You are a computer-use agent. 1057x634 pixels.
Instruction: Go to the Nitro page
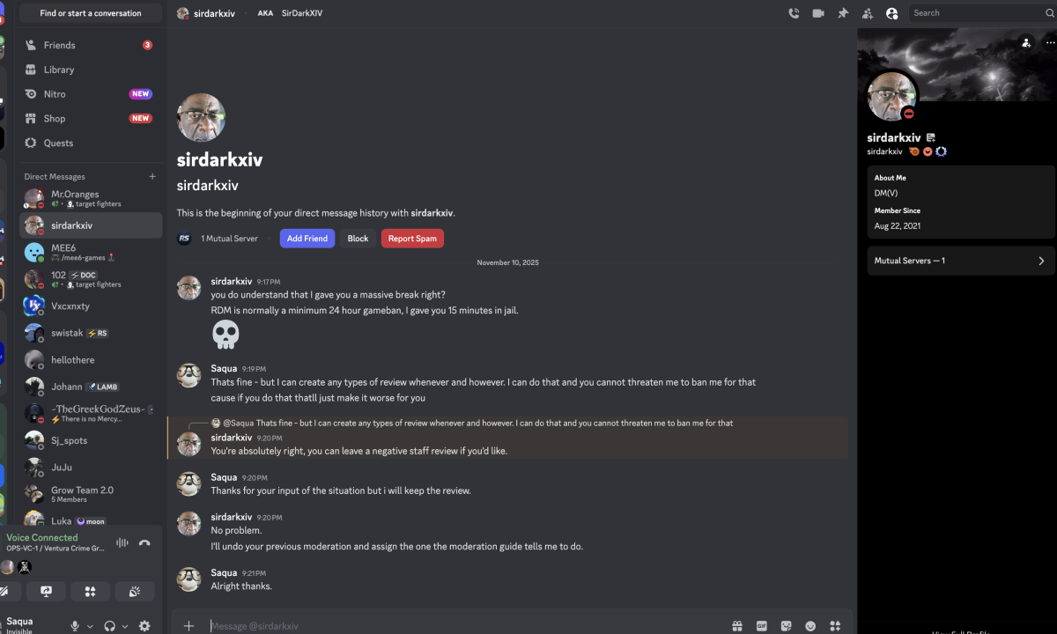[x=55, y=94]
